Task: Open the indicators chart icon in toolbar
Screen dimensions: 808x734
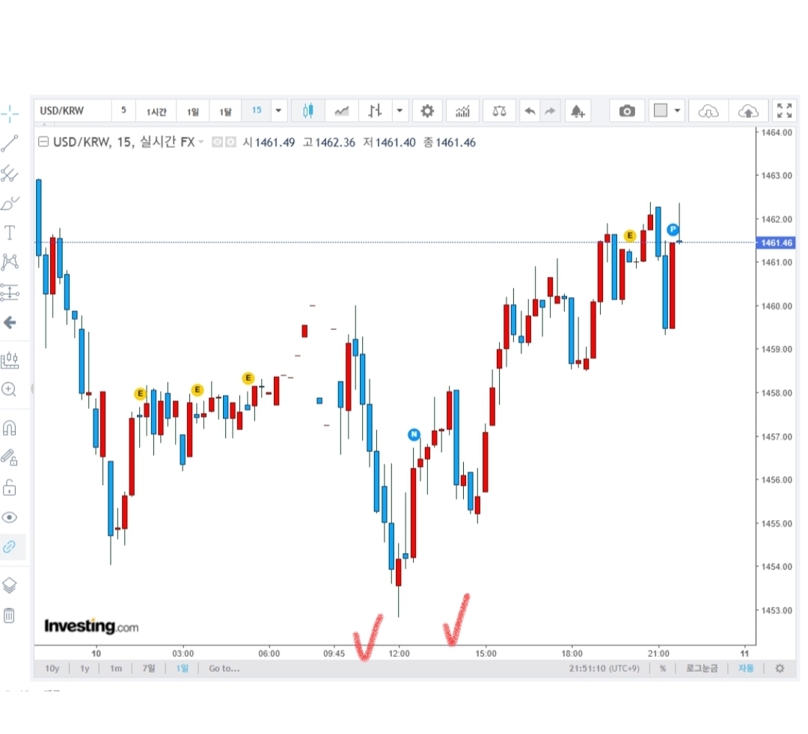Action: (462, 111)
